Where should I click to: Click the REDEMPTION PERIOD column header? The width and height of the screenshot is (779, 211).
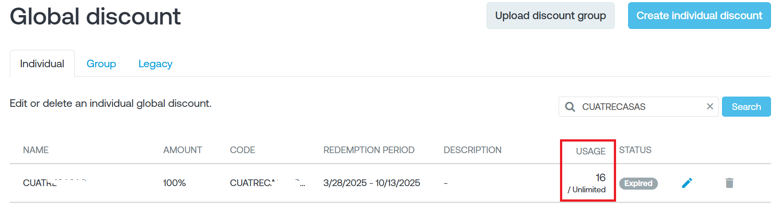(369, 150)
